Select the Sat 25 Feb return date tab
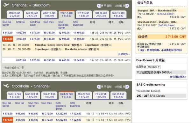This screenshot has width=191, height=123. click(118, 95)
